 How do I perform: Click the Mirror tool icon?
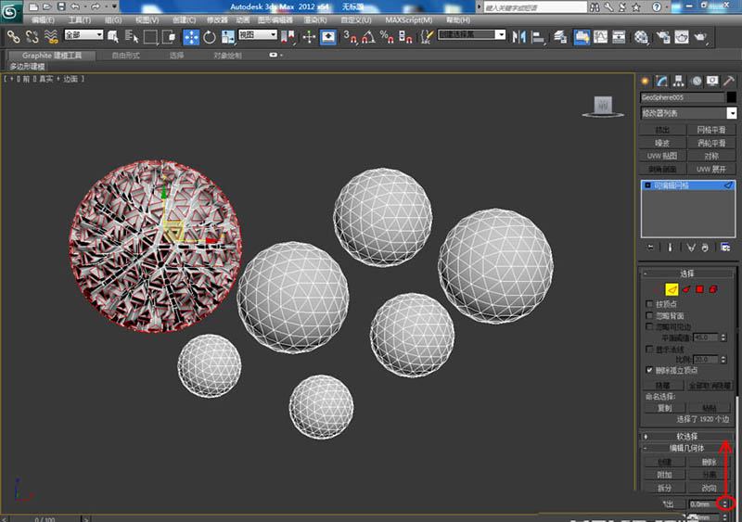pos(519,37)
